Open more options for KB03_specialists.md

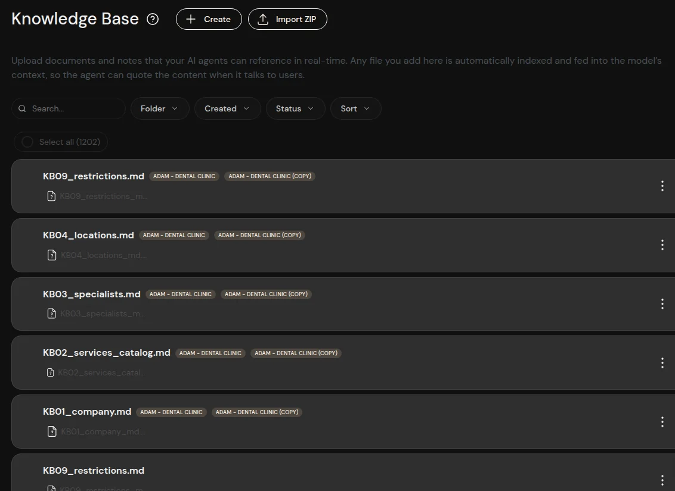(662, 304)
